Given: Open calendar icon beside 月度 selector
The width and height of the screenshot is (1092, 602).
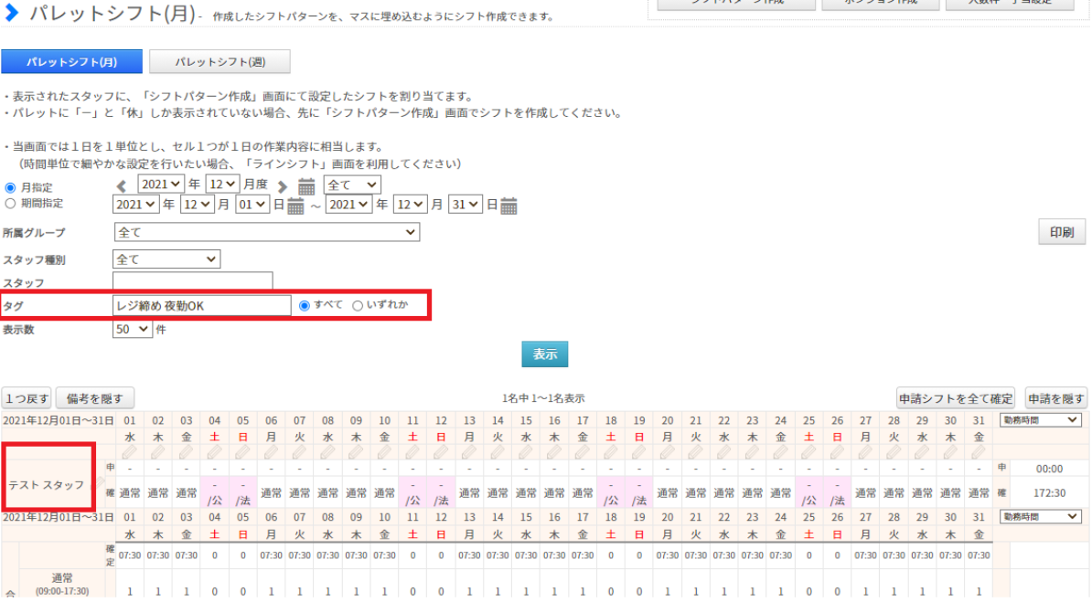Looking at the screenshot, I should [x=306, y=185].
